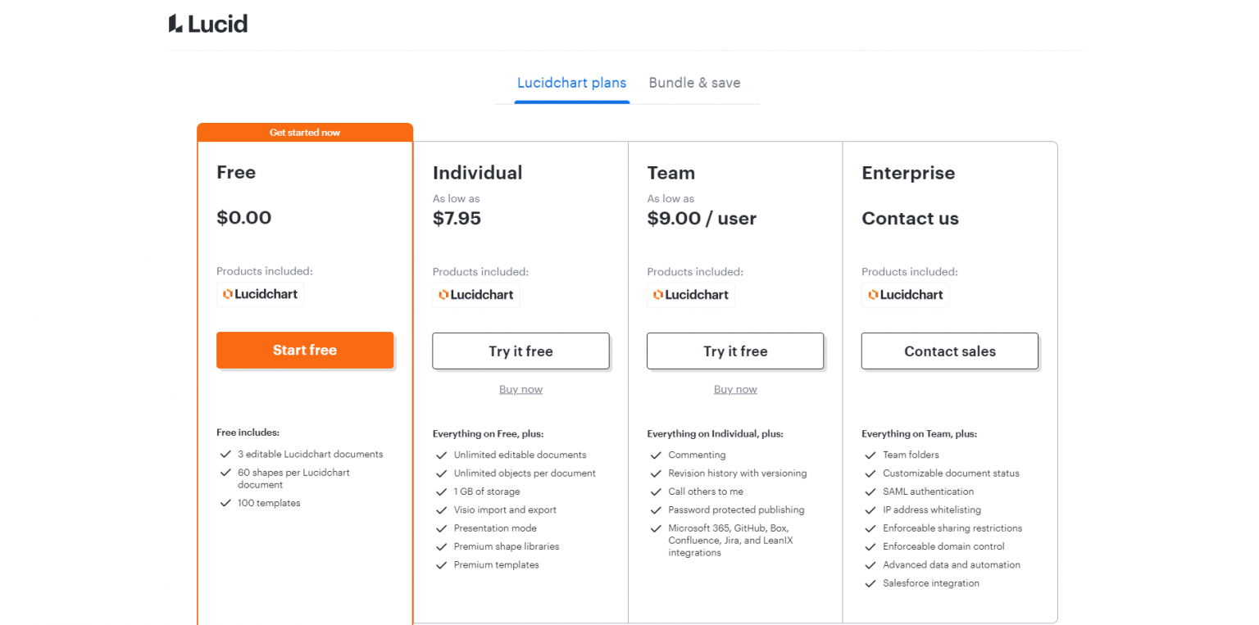This screenshot has width=1259, height=625.
Task: Select the Lucidchart product icon under Individual
Action: [x=475, y=295]
